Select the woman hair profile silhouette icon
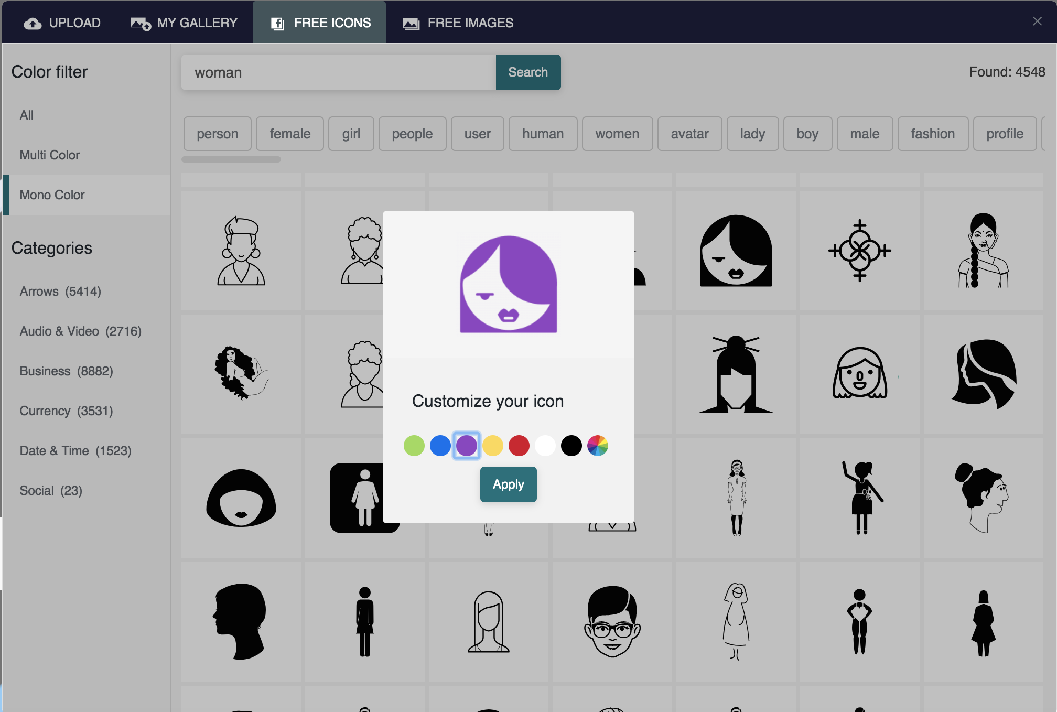Viewport: 1057px width, 712px height. pos(984,374)
